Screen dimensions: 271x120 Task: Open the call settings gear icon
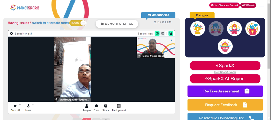pyautogui.click(x=12, y=34)
